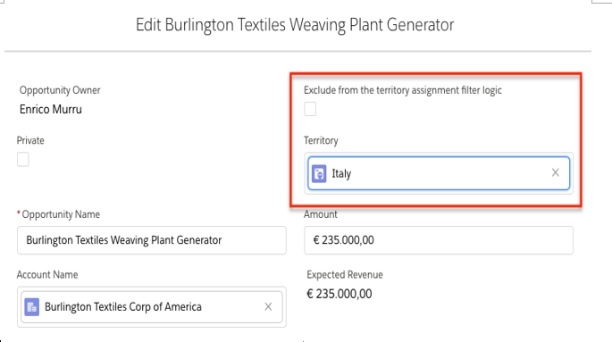Click the Amount field label
Viewport: 612px width, 342px height.
[x=321, y=214]
